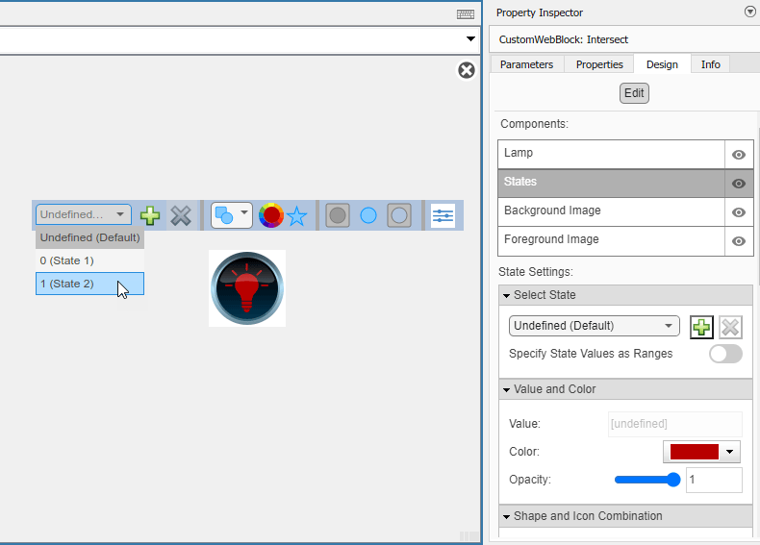Click the grey X delete-state icon in the canvas toolbar
Screen dimensions: 760x545
click(x=181, y=215)
